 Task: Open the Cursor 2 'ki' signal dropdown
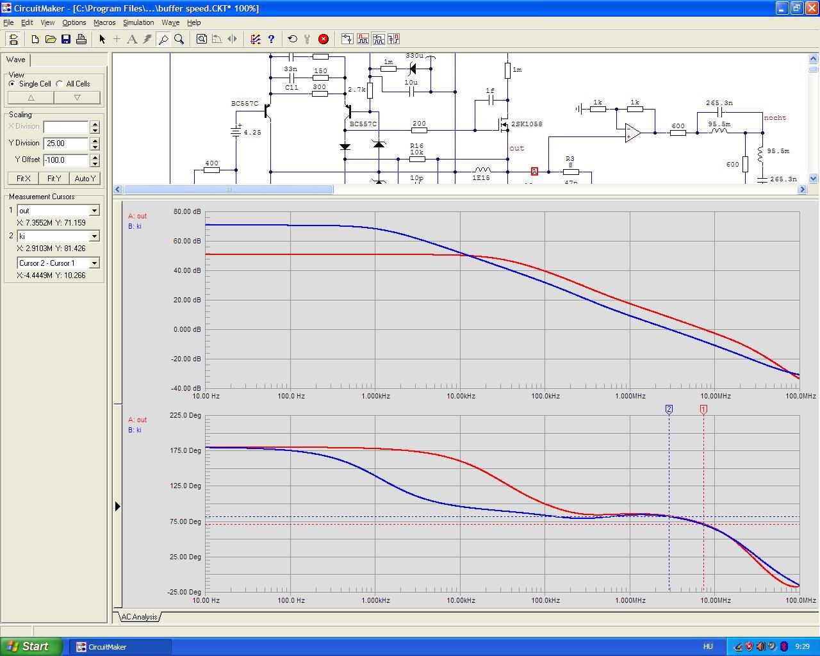[x=94, y=236]
